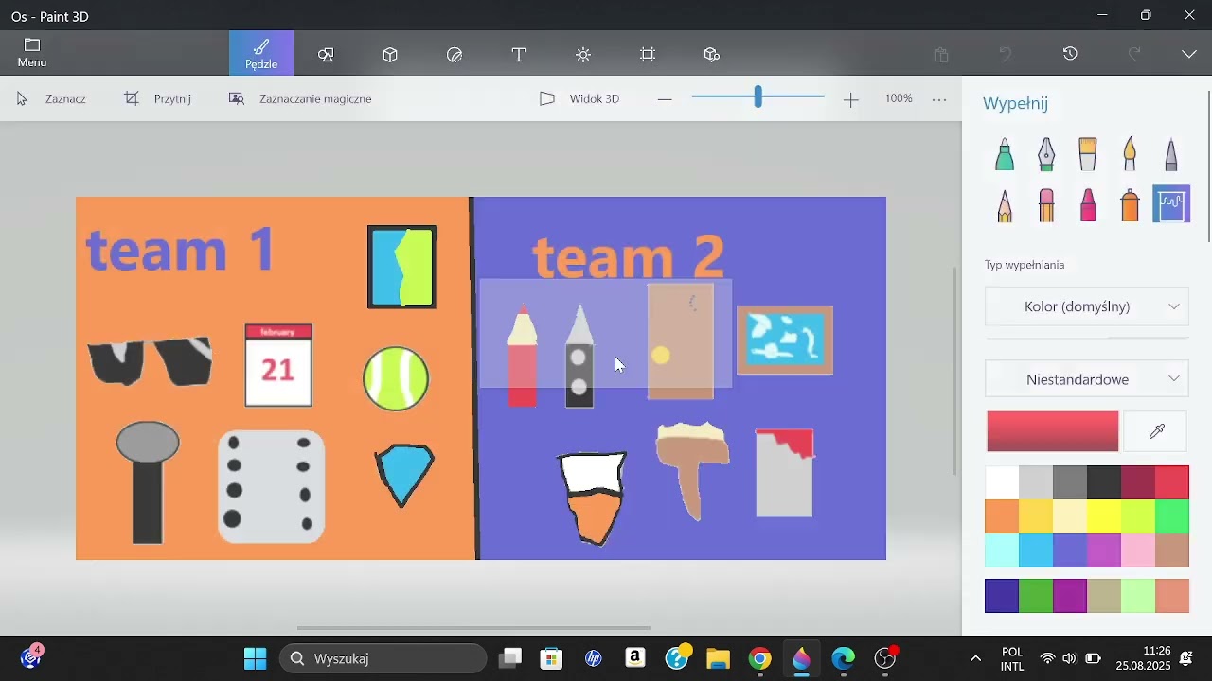Click the horizontal canvas scrollbar
The height and width of the screenshot is (681, 1212).
pyautogui.click(x=473, y=628)
